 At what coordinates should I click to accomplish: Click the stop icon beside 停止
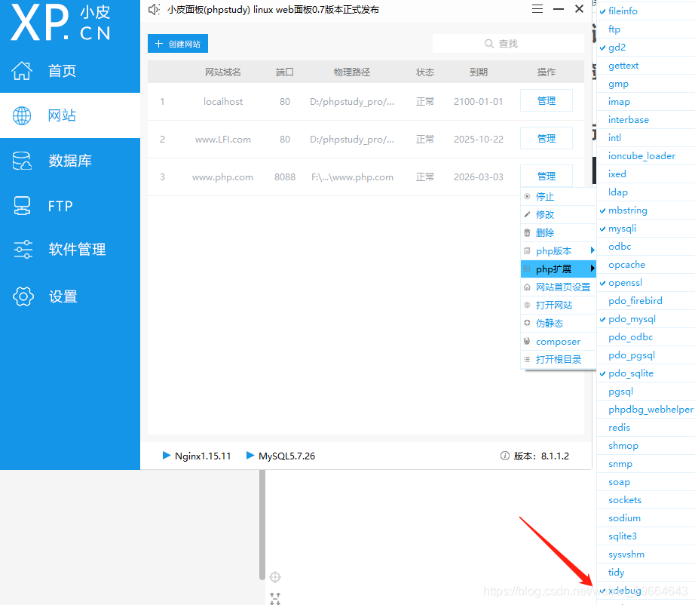(527, 196)
